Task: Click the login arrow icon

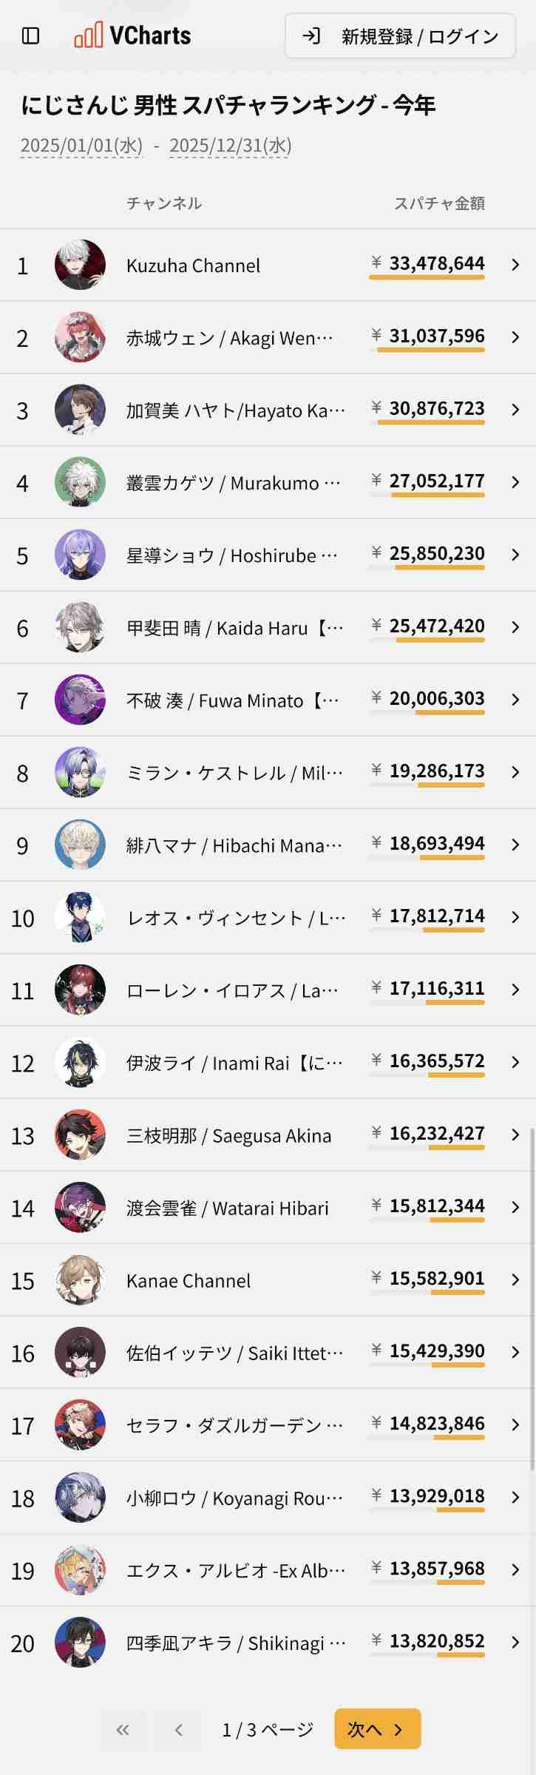Action: [311, 35]
